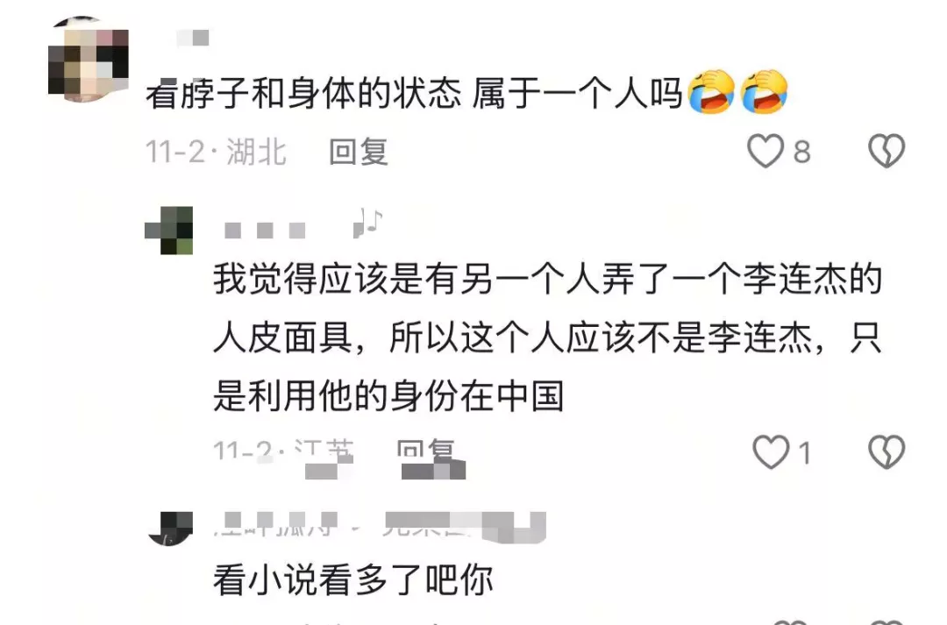
Task: Open the second commenter's green avatar
Action: click(x=169, y=230)
